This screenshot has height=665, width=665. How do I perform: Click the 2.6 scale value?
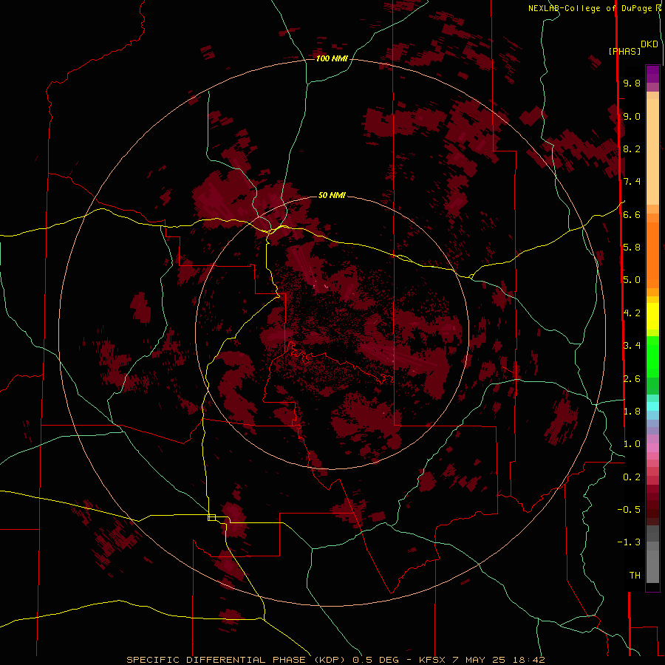tap(632, 379)
